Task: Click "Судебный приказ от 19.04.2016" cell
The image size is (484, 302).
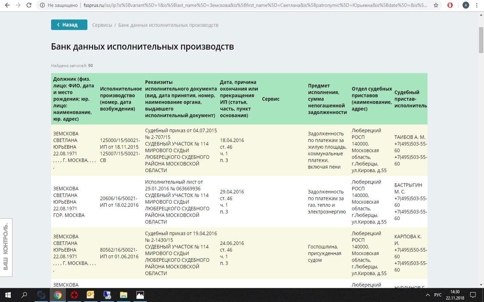Action: click(181, 253)
